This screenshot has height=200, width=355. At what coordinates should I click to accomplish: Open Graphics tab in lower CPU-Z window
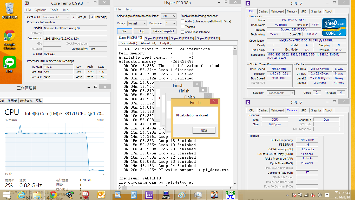316,110
